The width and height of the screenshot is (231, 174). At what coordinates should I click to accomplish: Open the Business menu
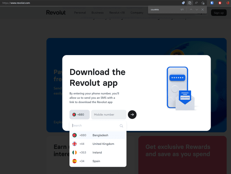tap(98, 13)
